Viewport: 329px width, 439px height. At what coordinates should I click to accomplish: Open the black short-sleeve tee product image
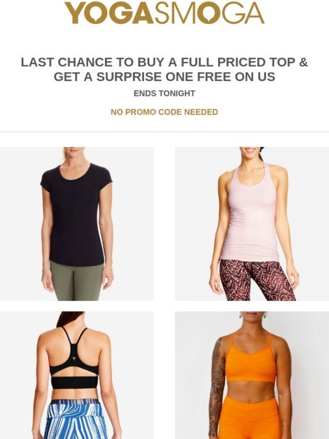[77, 223]
